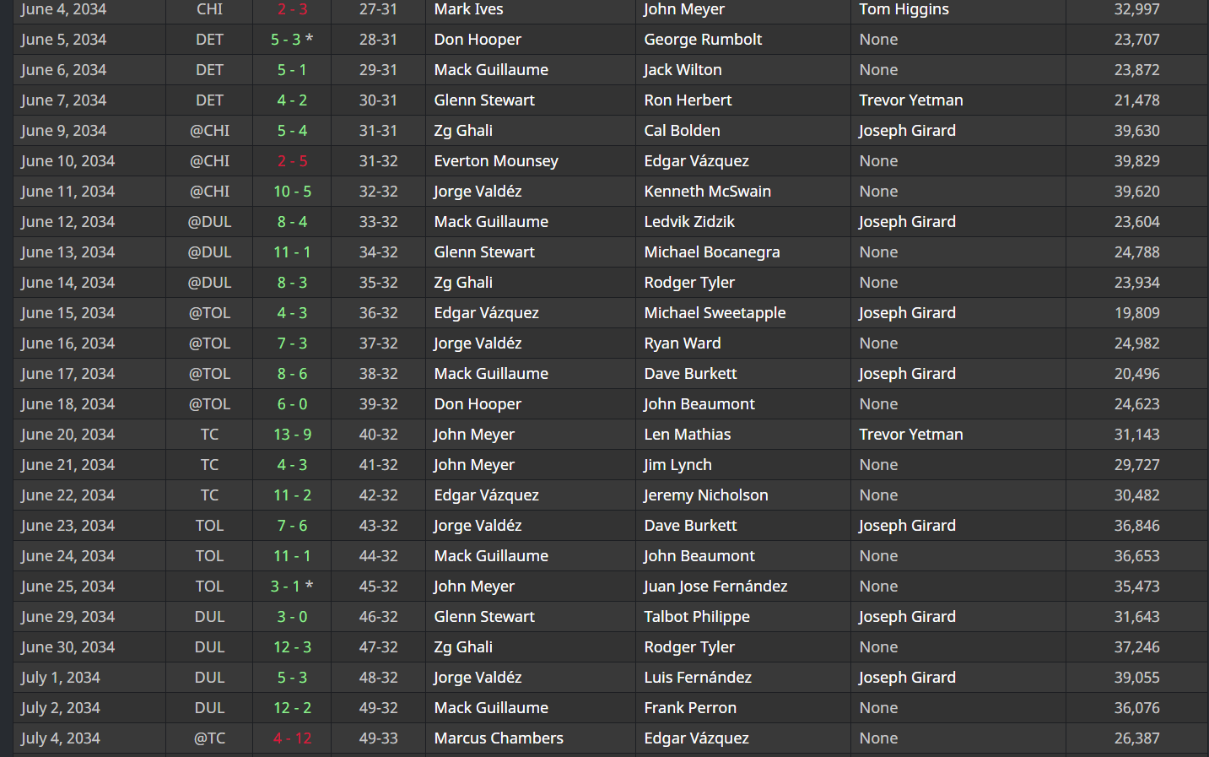Image resolution: width=1209 pixels, height=757 pixels.
Task: Open the June 5, 2034 game date
Action: point(64,40)
